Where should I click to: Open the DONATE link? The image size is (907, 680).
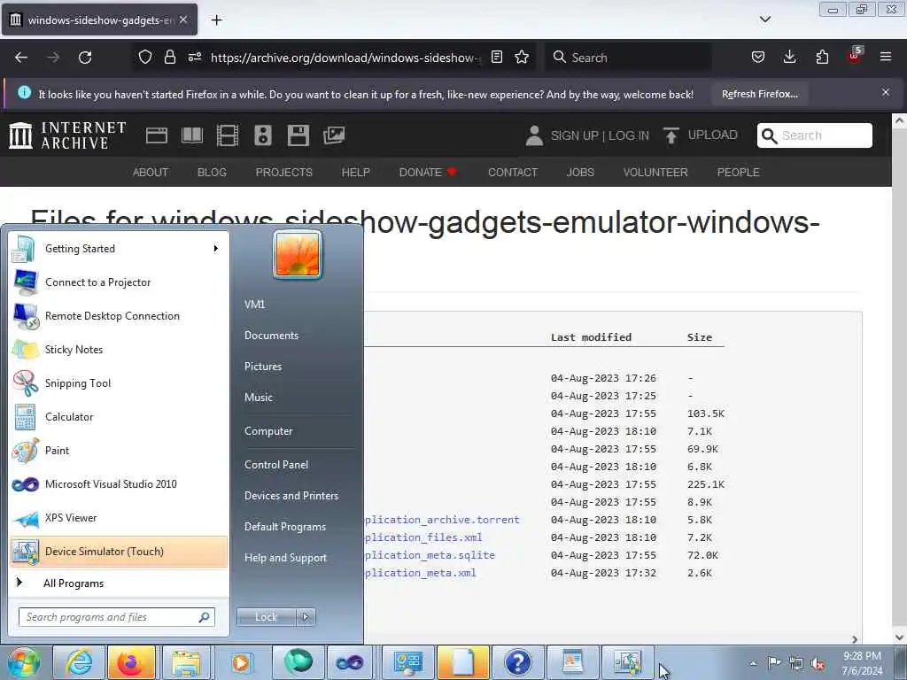(x=428, y=173)
